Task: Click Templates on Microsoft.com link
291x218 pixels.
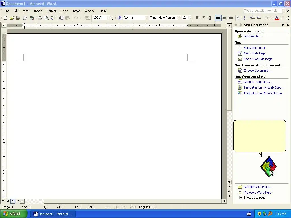Action: click(x=263, y=93)
